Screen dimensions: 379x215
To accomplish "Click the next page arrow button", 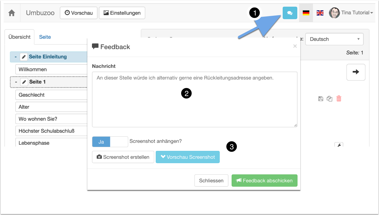I will [356, 72].
